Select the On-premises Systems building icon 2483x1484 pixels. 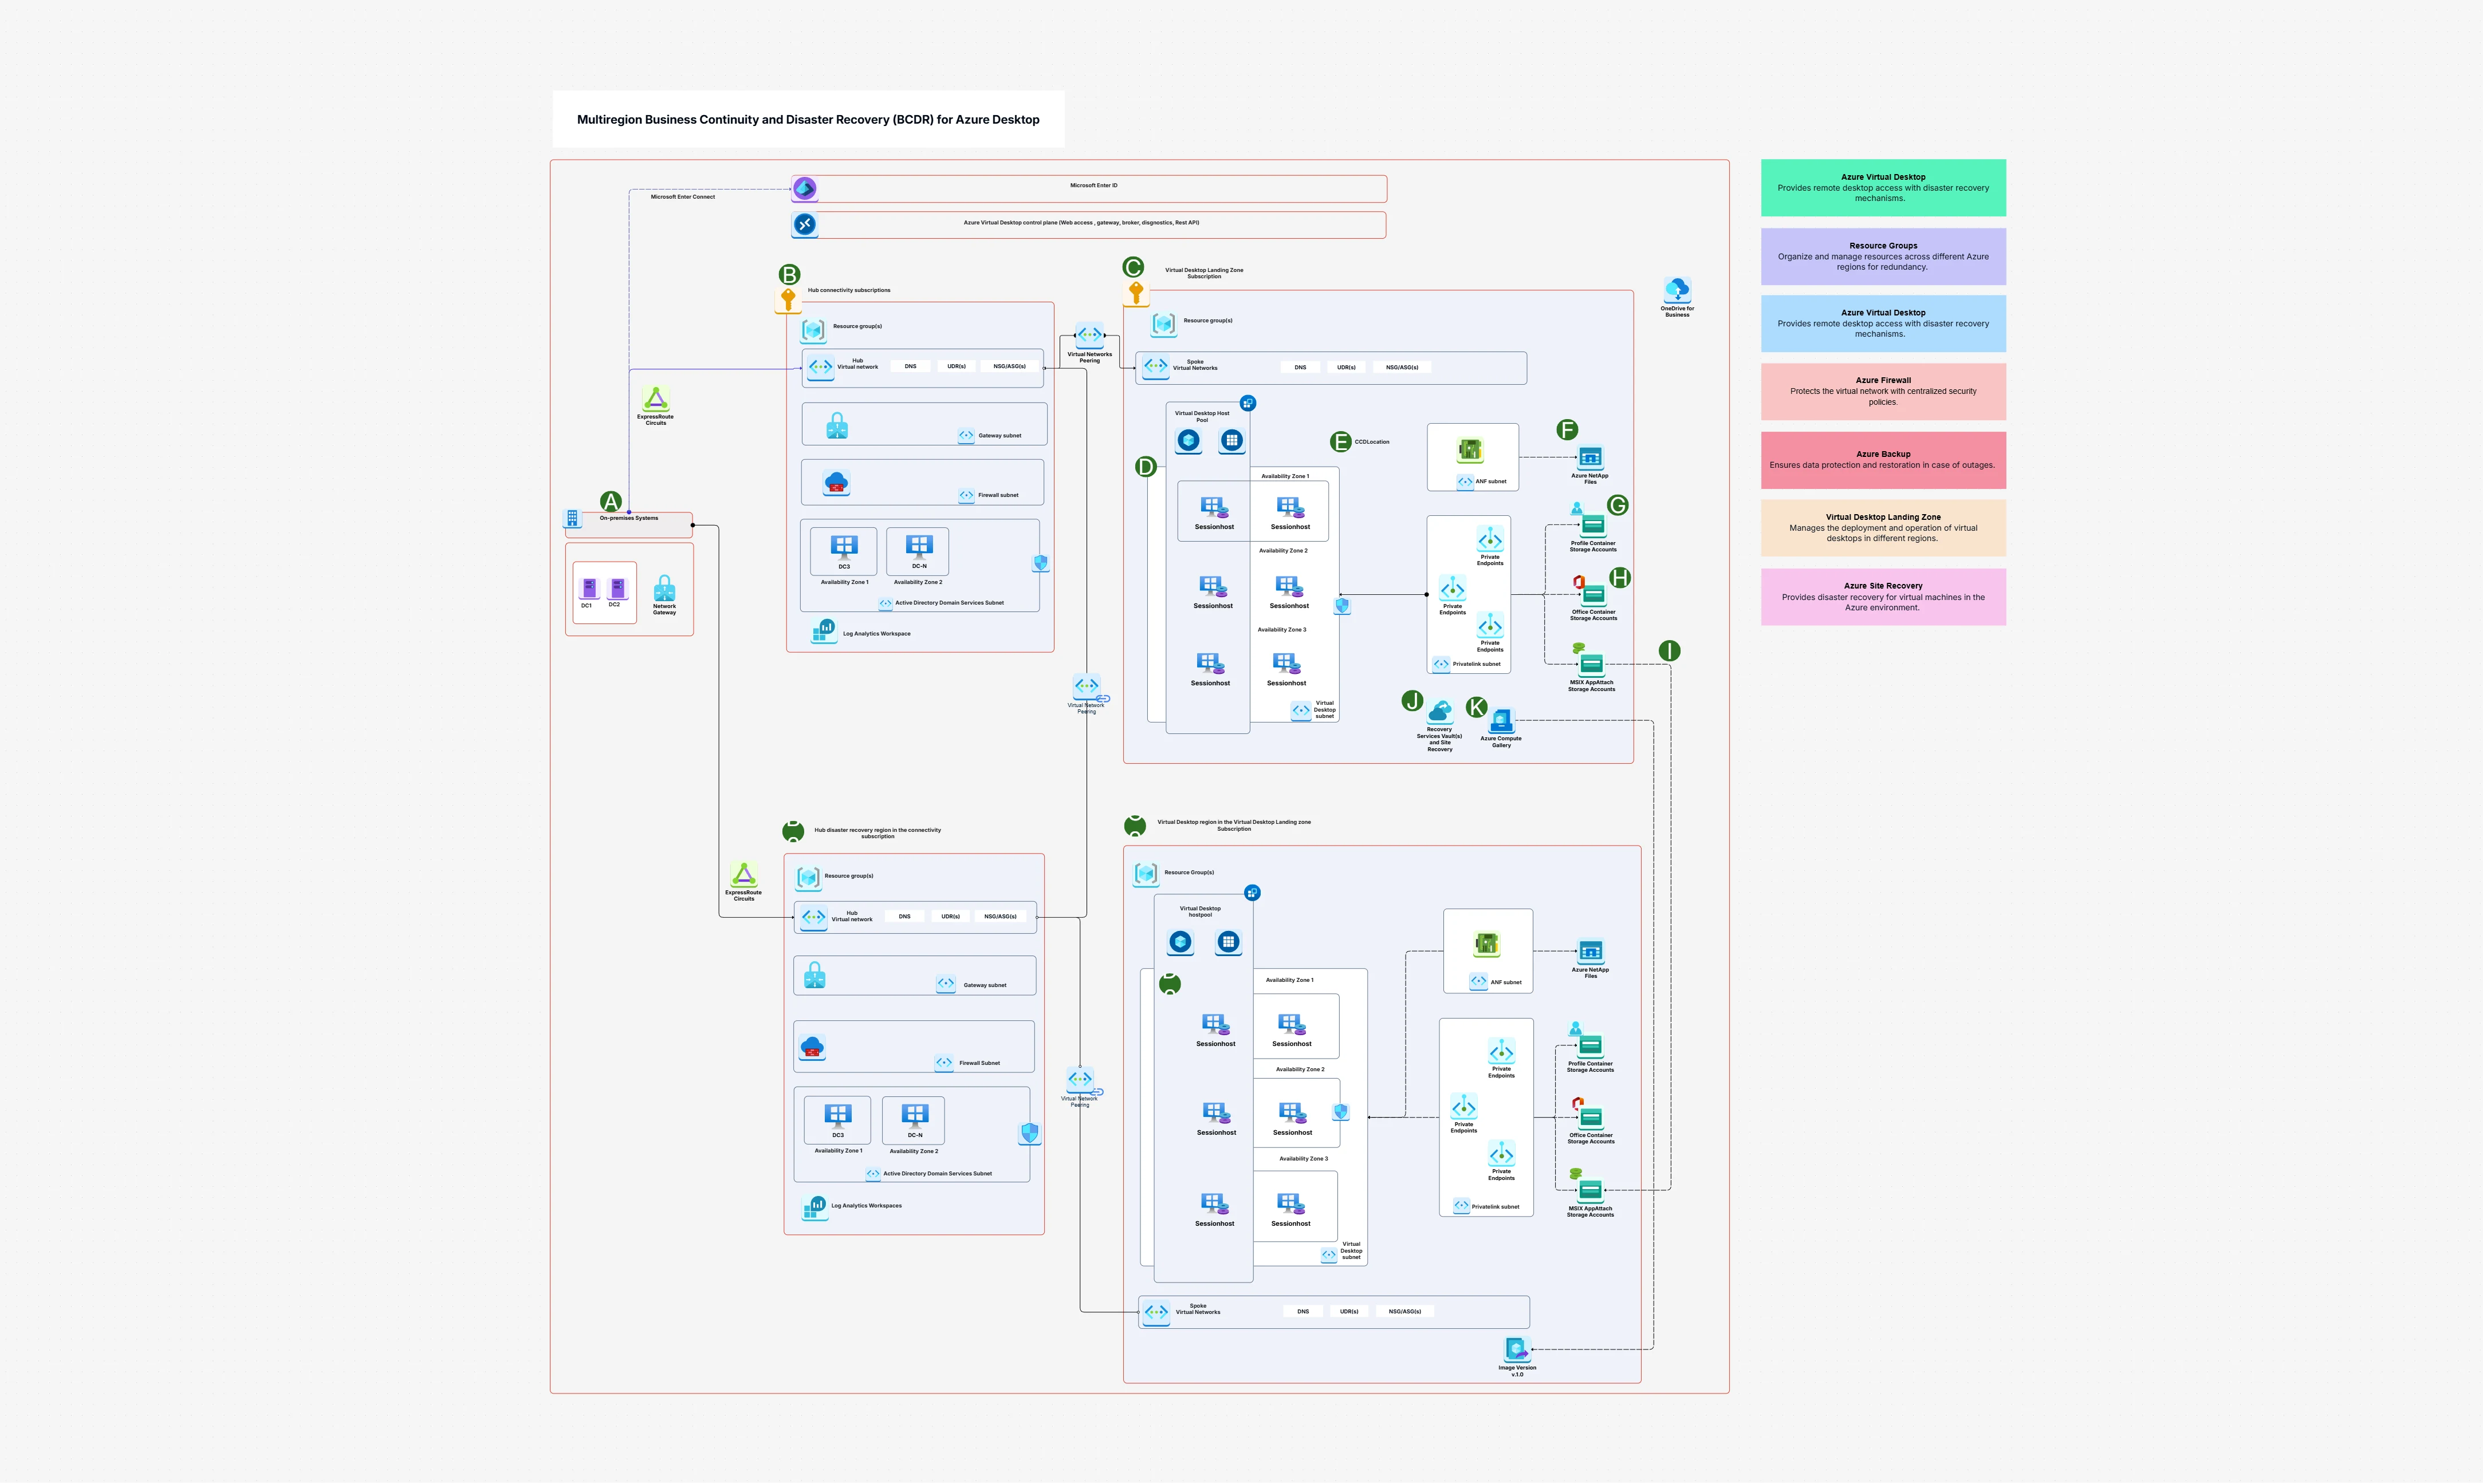(572, 518)
